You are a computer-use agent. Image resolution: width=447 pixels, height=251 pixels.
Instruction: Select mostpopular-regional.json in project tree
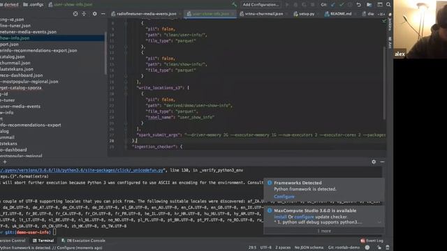tap(29, 82)
